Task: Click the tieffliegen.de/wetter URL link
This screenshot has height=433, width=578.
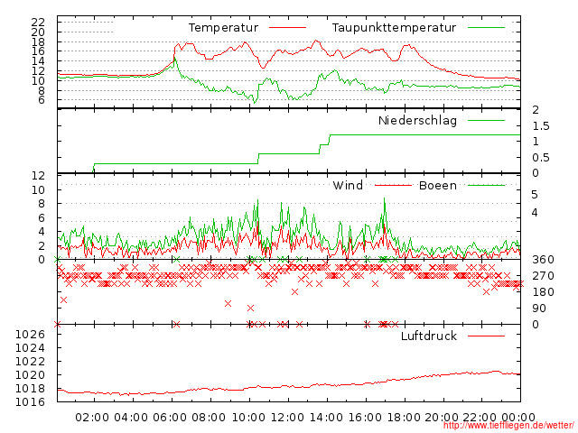Action: click(508, 426)
